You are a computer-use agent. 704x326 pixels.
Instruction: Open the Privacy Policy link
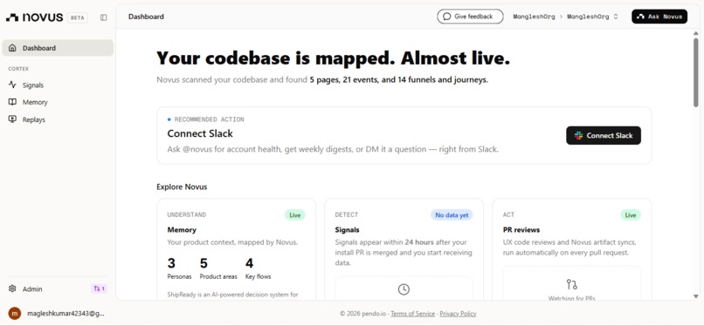458,314
